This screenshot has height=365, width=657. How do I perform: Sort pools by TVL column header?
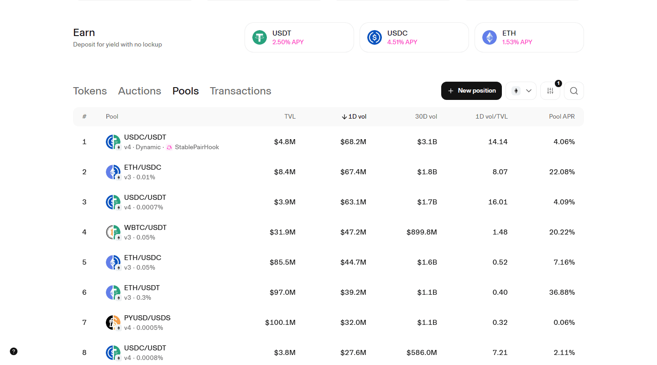click(x=290, y=116)
